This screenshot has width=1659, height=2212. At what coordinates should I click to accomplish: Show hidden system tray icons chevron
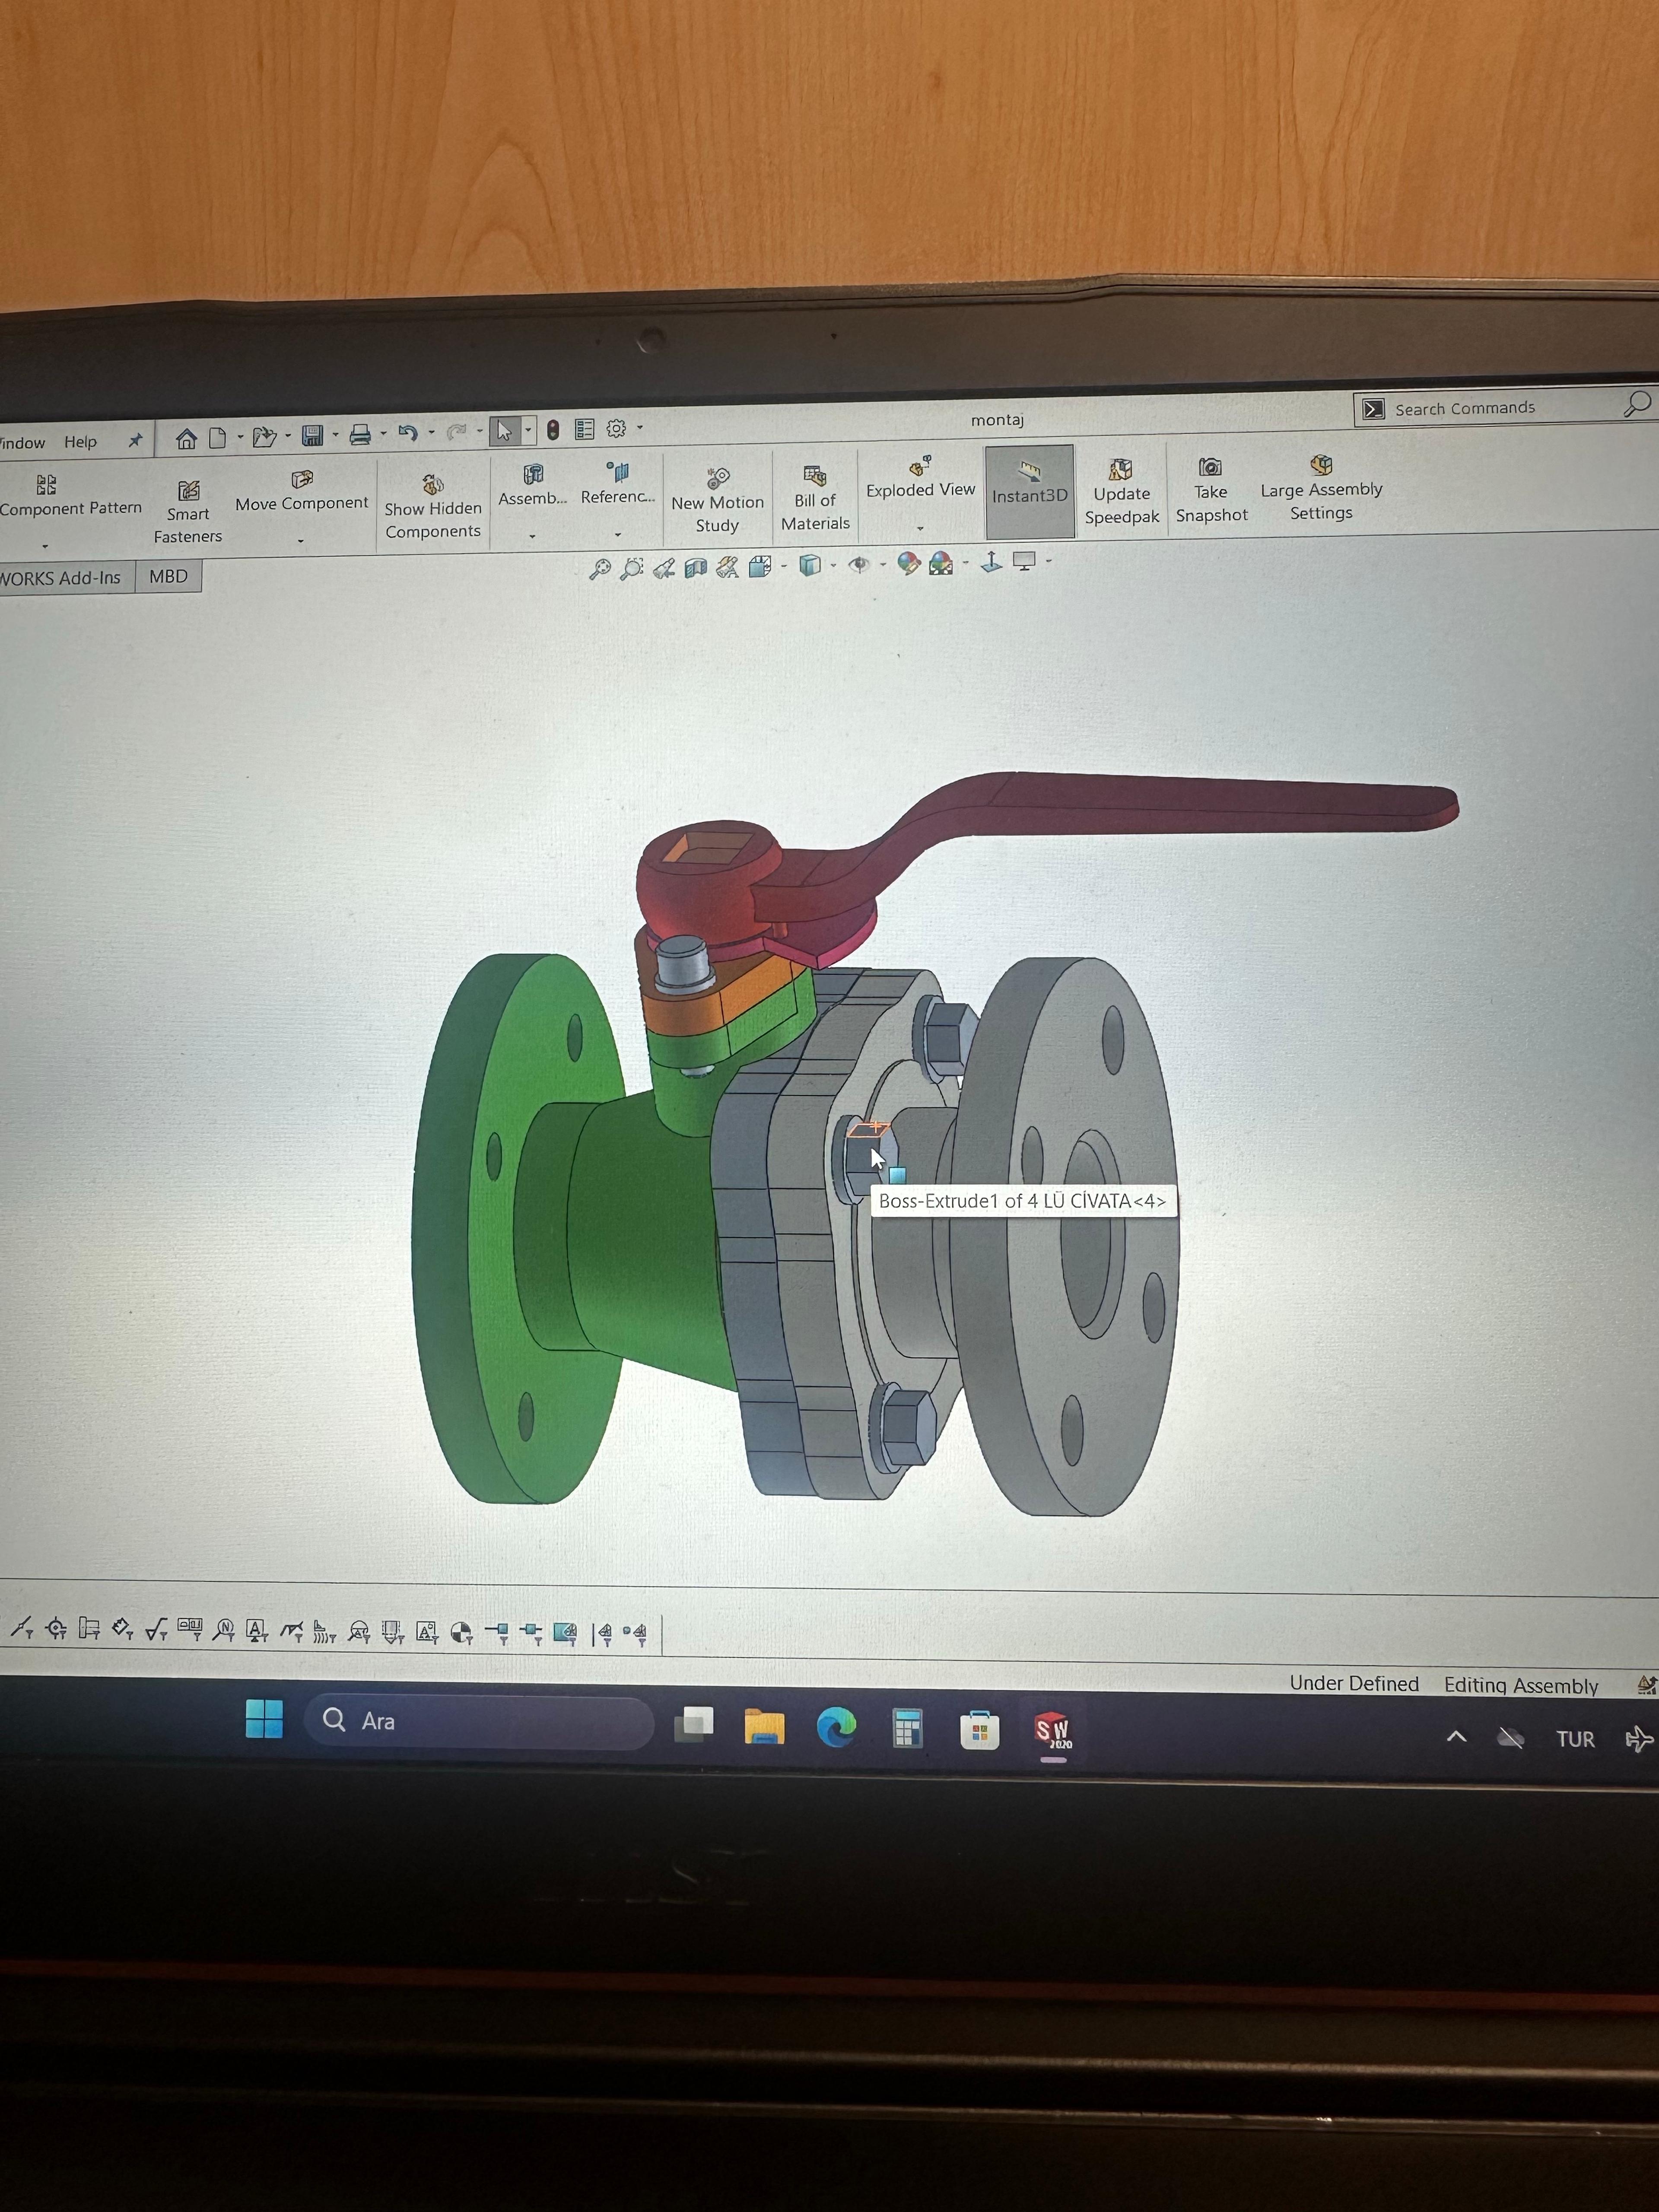[1456, 1737]
